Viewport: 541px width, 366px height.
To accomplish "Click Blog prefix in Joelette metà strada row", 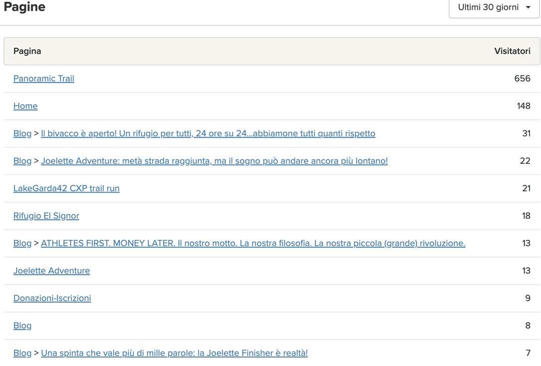I will click(x=22, y=161).
